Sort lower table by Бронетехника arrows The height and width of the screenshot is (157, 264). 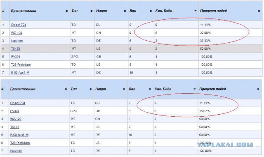pyautogui.click(x=66, y=89)
